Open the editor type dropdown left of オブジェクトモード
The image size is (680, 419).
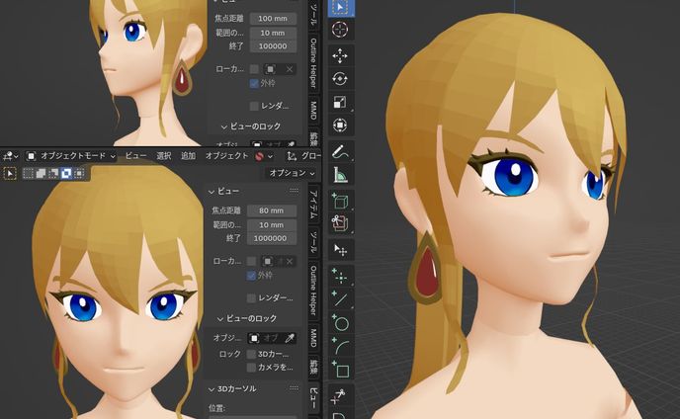11,156
